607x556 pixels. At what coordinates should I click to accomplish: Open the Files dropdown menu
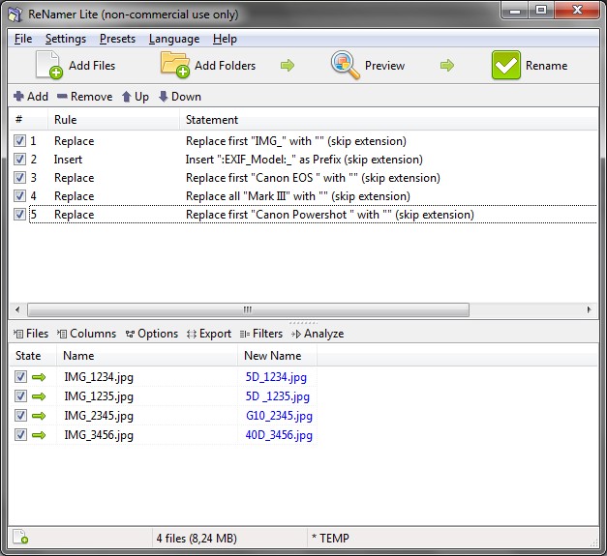click(x=30, y=334)
